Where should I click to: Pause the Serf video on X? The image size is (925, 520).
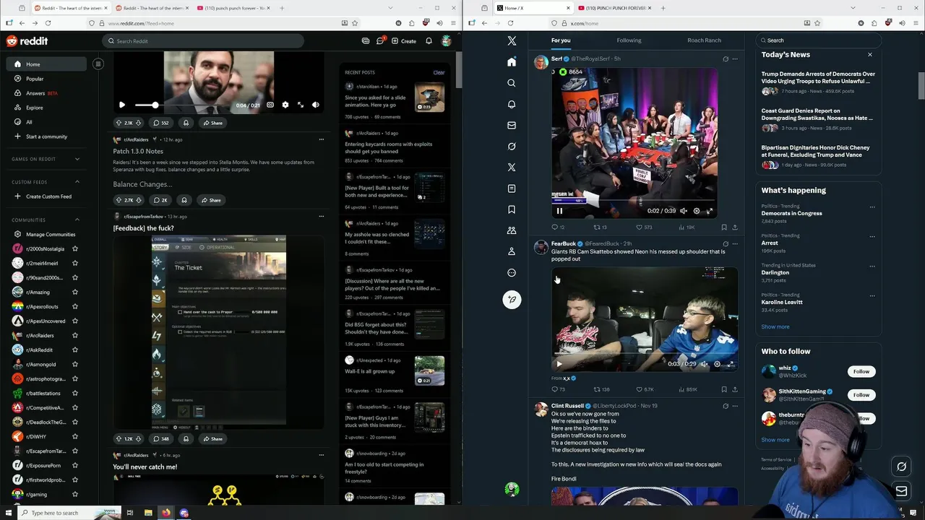[x=559, y=211]
